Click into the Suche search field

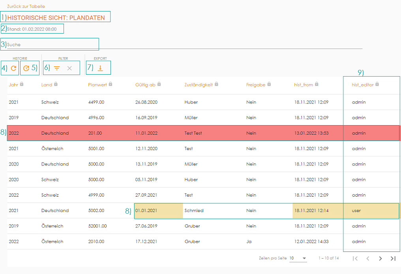158,45
